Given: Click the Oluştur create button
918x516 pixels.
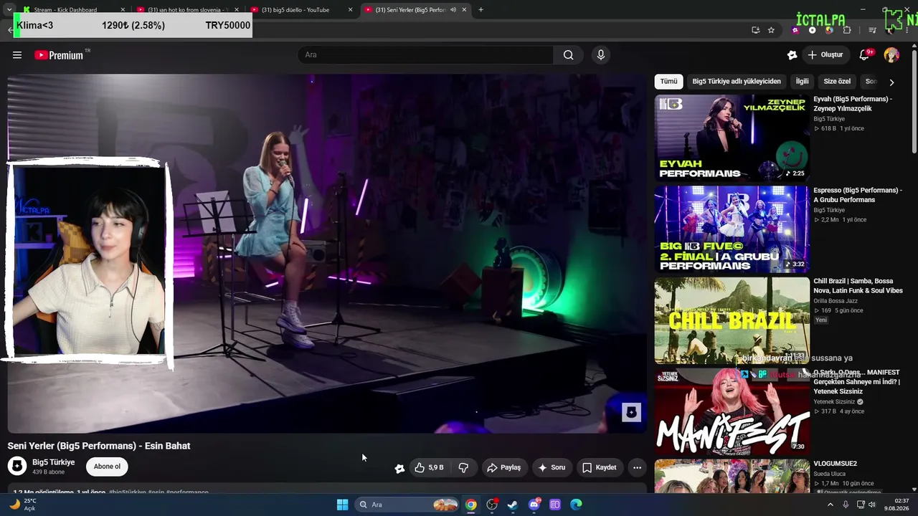Looking at the screenshot, I should [825, 55].
